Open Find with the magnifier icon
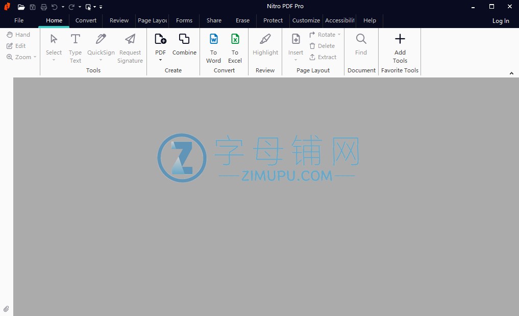 (x=361, y=39)
